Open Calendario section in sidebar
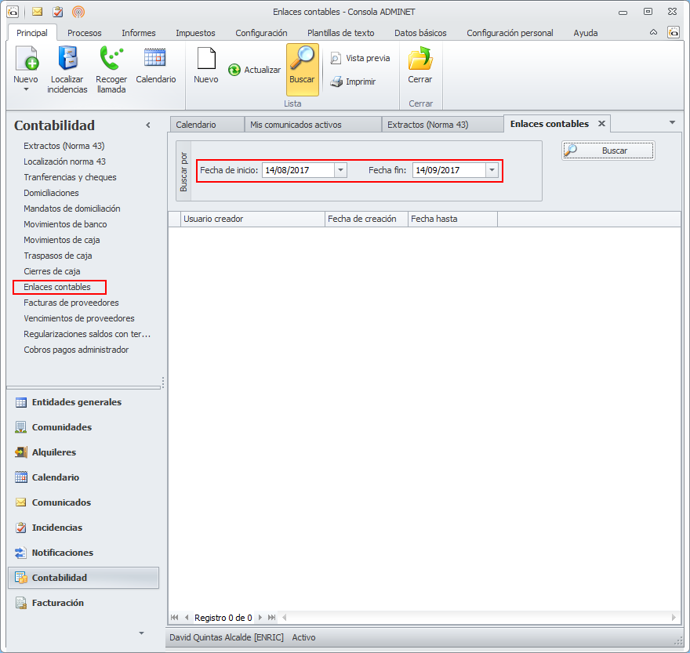 coord(84,477)
